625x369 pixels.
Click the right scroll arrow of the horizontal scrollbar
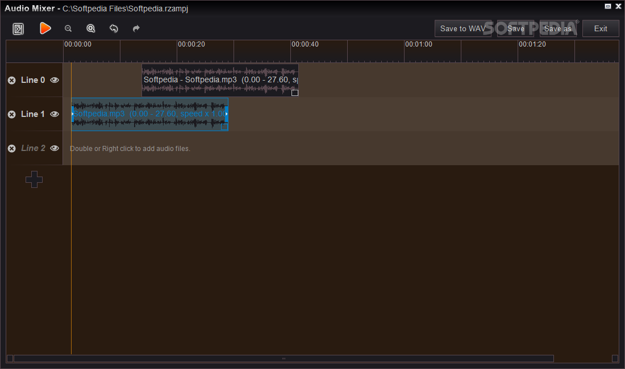pos(615,359)
